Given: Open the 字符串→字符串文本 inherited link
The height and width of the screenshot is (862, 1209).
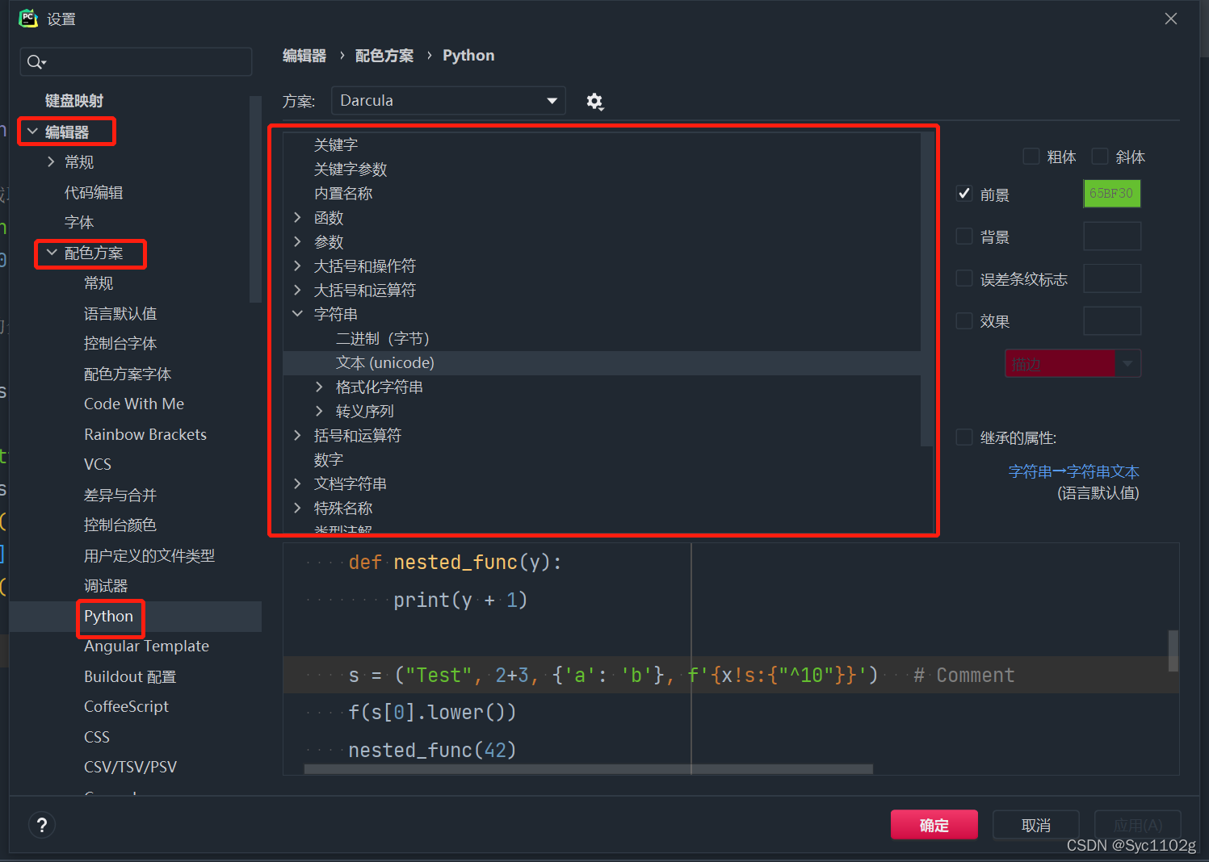Looking at the screenshot, I should point(1074,471).
